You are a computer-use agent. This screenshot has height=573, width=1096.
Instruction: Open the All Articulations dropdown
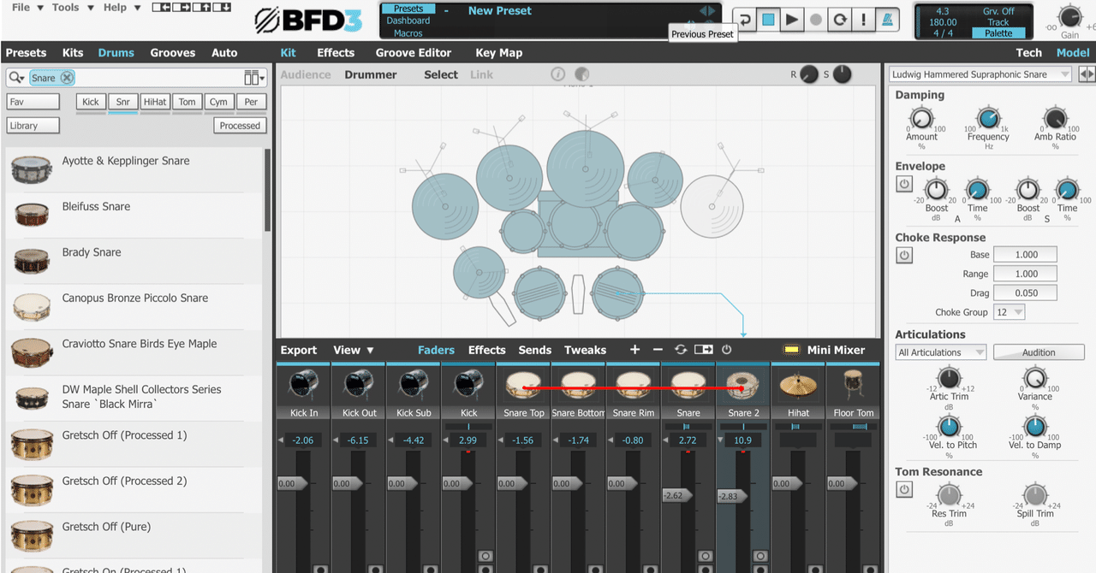tap(941, 352)
